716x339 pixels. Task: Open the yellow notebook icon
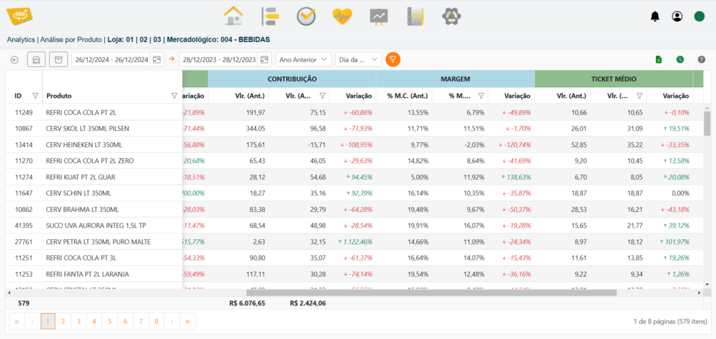pos(415,17)
